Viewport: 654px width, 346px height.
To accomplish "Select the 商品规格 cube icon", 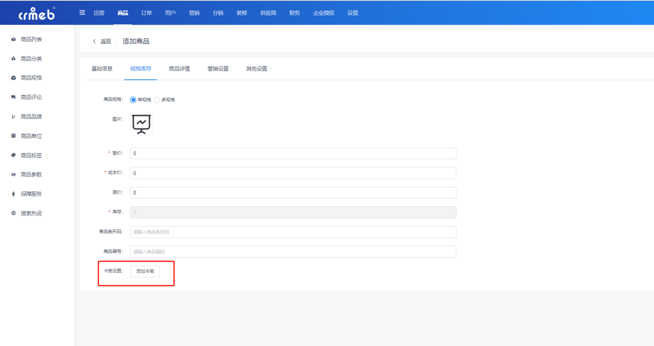I will (13, 78).
